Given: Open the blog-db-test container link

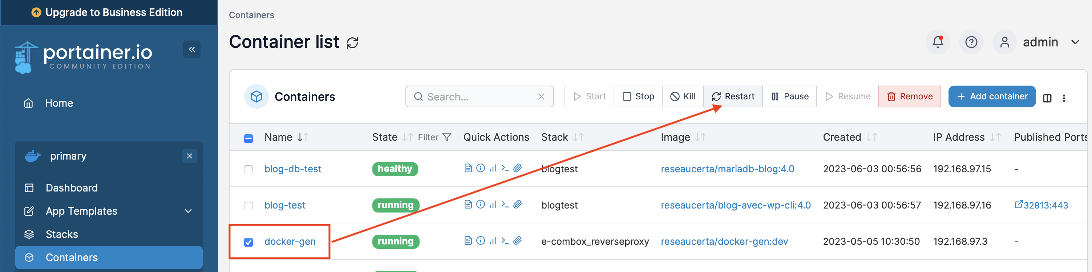Looking at the screenshot, I should (293, 169).
